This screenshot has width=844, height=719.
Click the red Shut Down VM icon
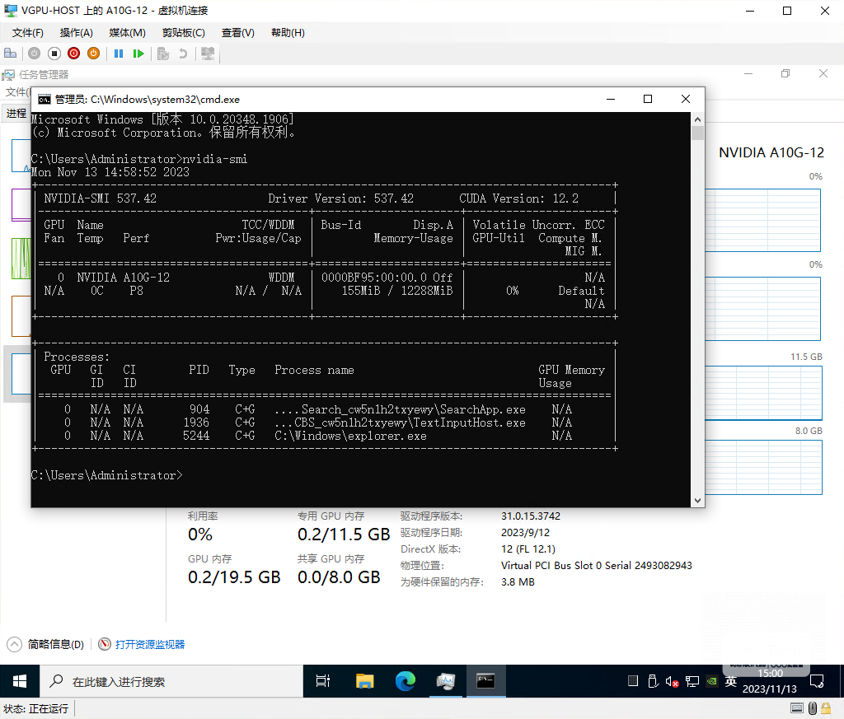(x=73, y=54)
